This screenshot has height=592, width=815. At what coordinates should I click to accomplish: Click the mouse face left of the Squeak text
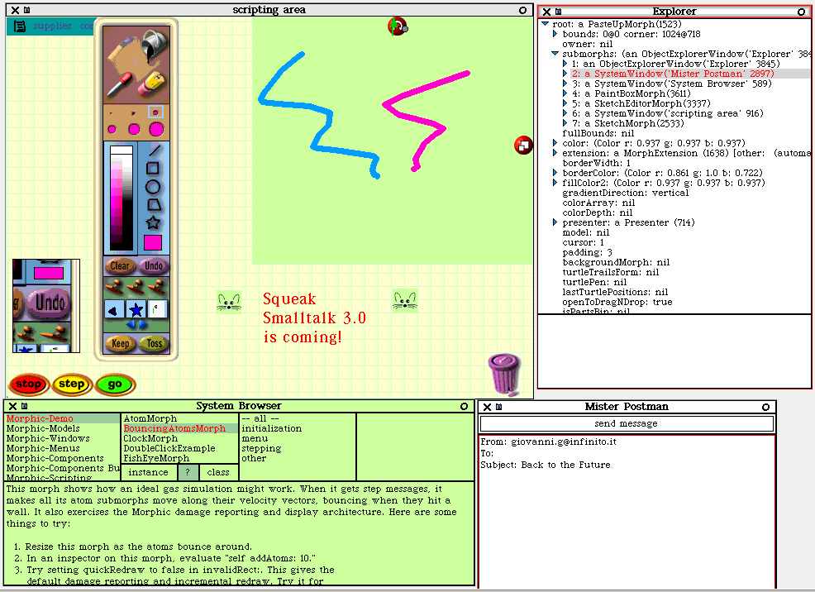(x=229, y=302)
